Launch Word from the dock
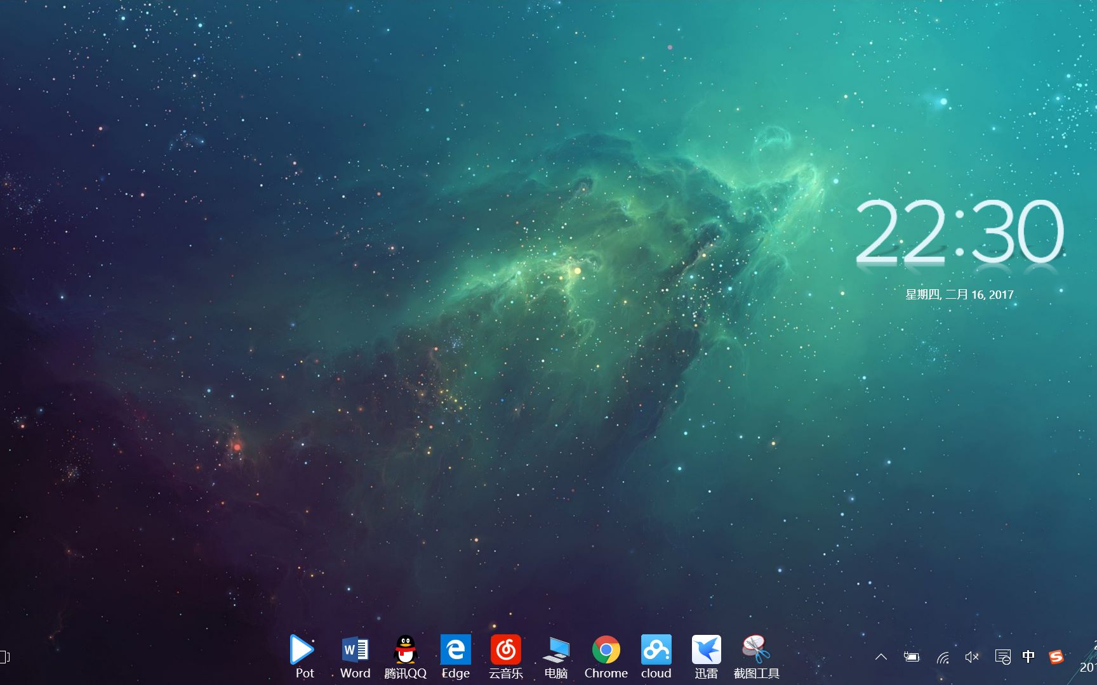 [355, 651]
